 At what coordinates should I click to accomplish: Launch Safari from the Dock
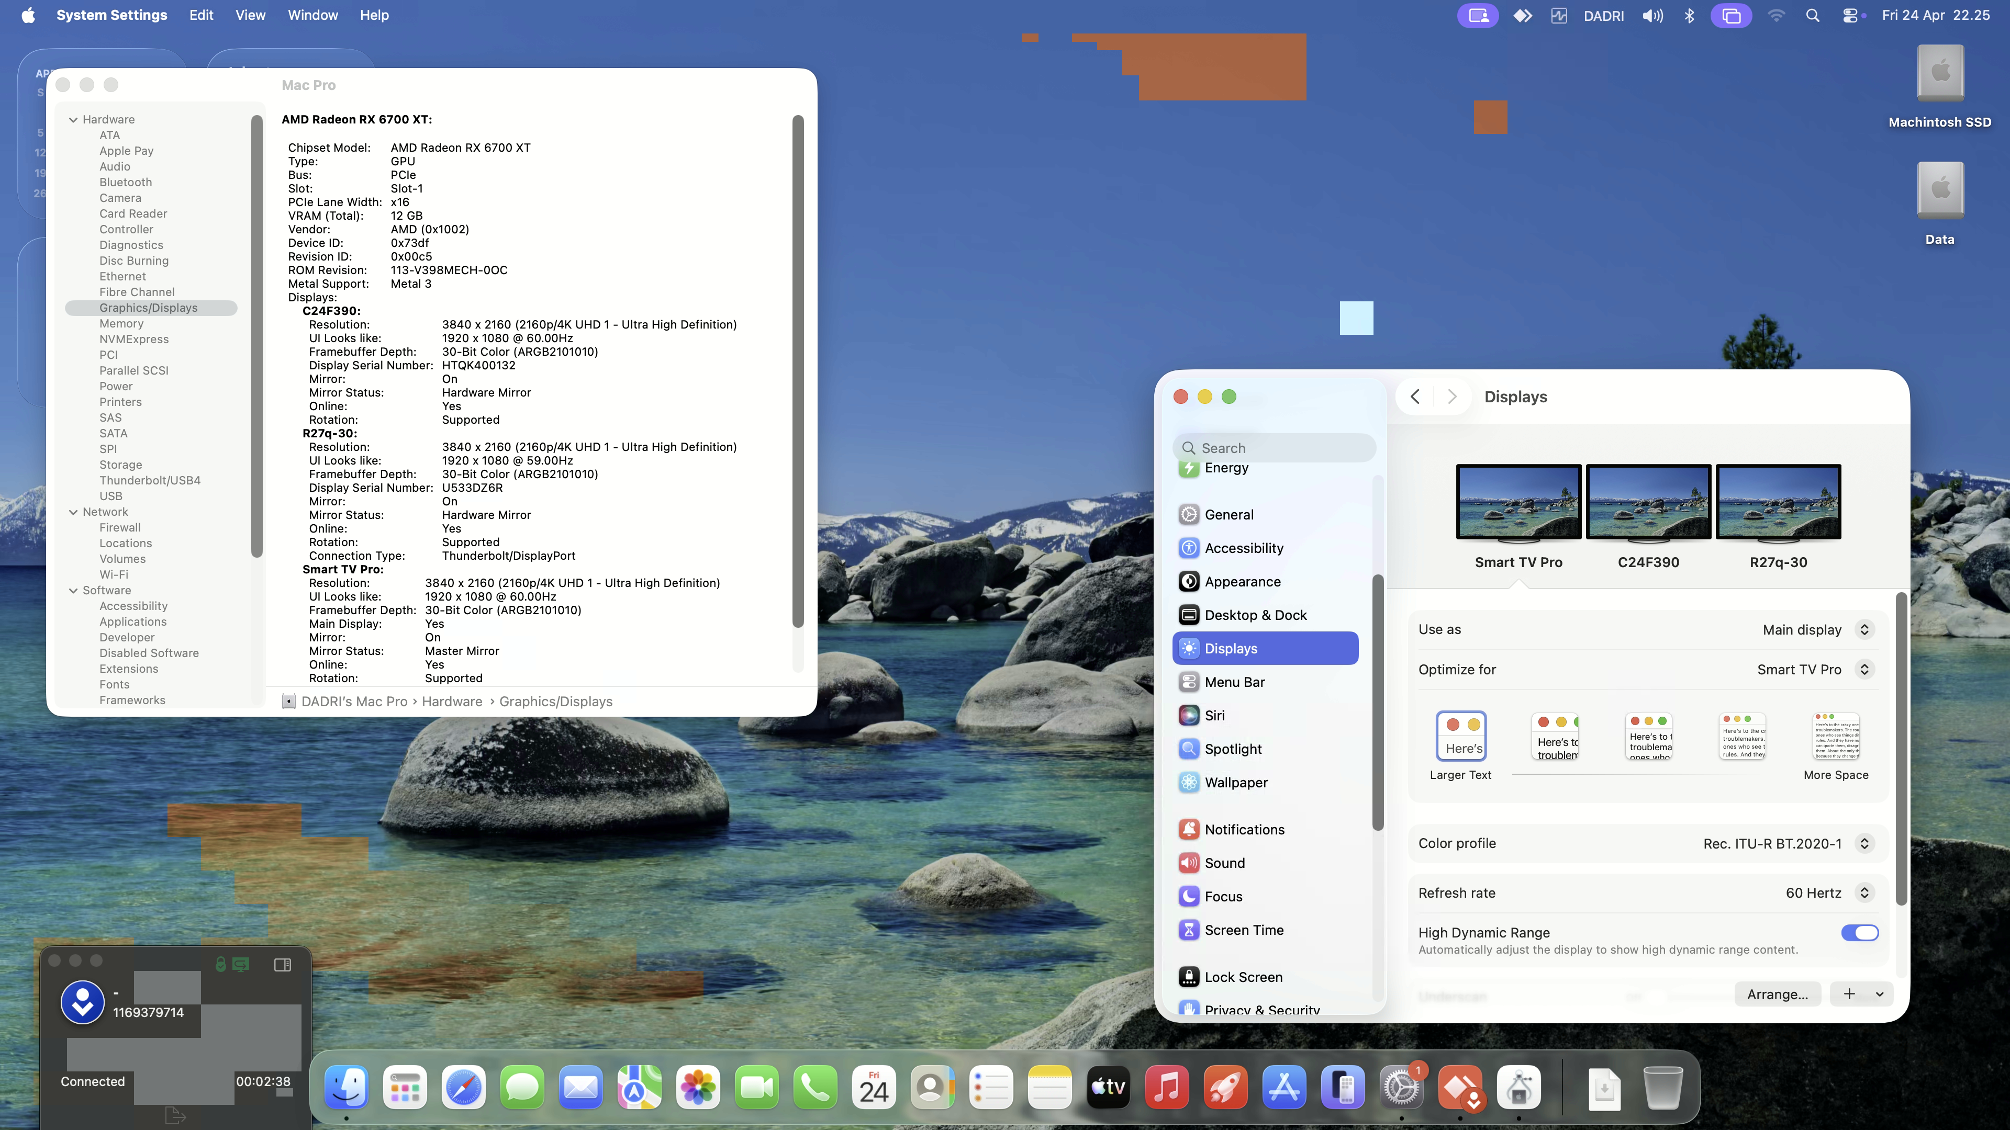click(x=463, y=1087)
